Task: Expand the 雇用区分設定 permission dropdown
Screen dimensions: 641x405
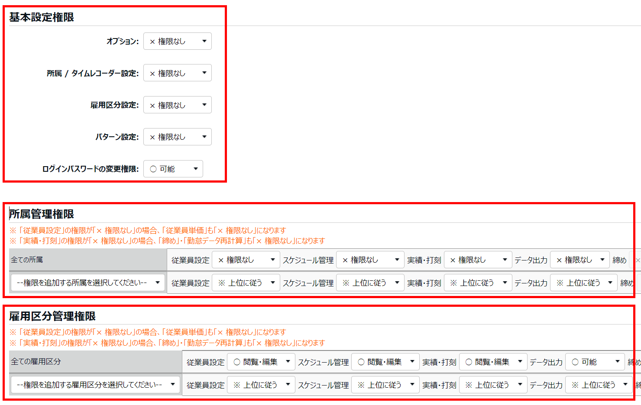Action: 177,105
